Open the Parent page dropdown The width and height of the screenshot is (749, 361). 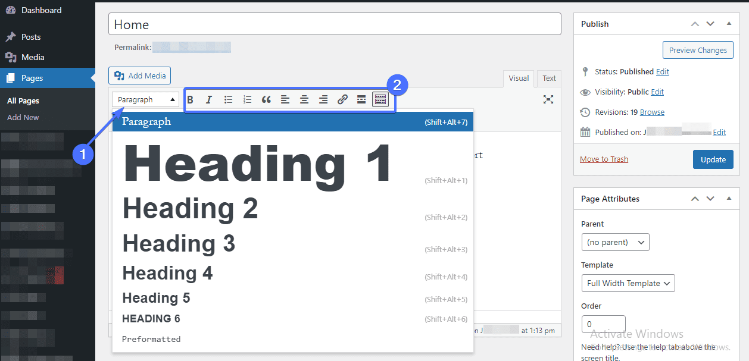[615, 242]
